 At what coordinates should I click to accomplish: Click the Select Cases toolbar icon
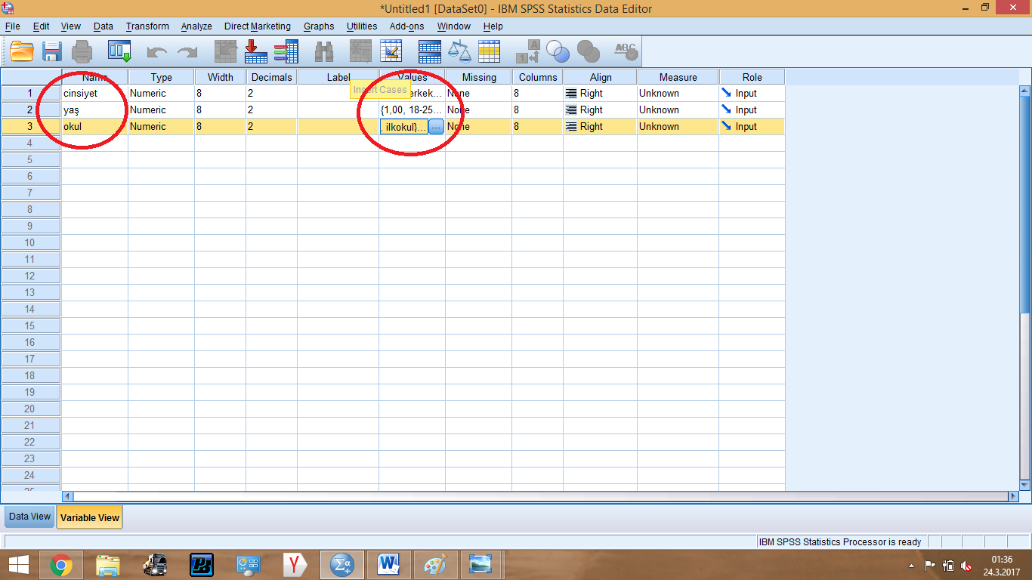[489, 51]
